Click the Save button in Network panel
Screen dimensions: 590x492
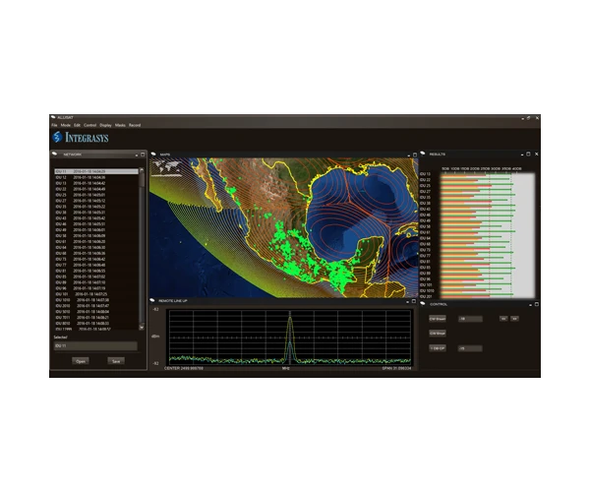point(116,361)
